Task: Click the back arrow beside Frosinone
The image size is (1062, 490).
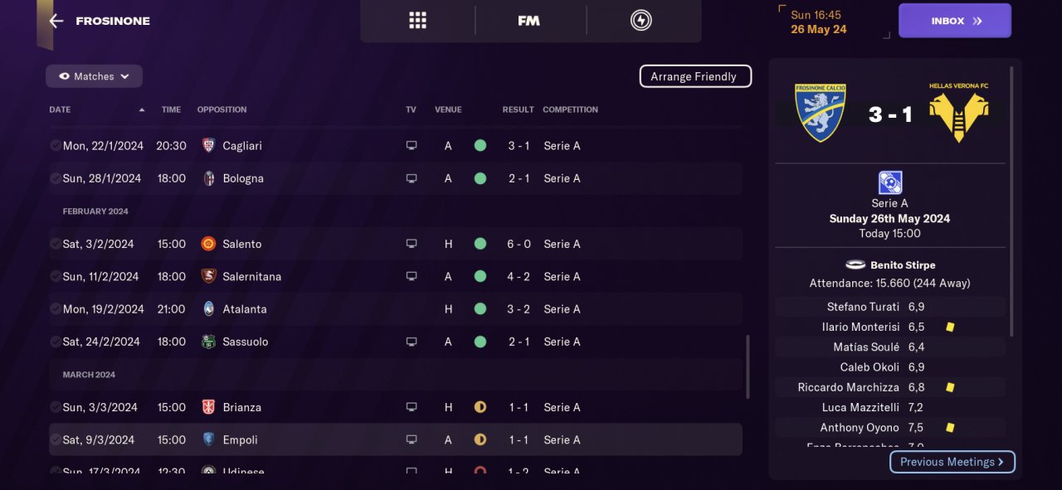Action: coord(56,22)
